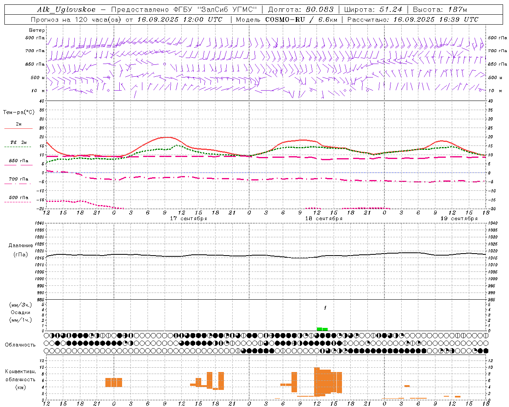Click the Рассчитано: 16.09.2025 16:39 UTC text
This screenshot has height=407, width=509.
(413, 19)
